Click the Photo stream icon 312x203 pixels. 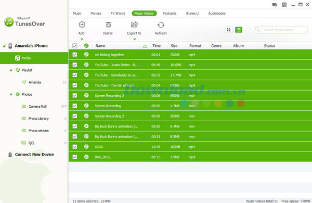pos(24,131)
